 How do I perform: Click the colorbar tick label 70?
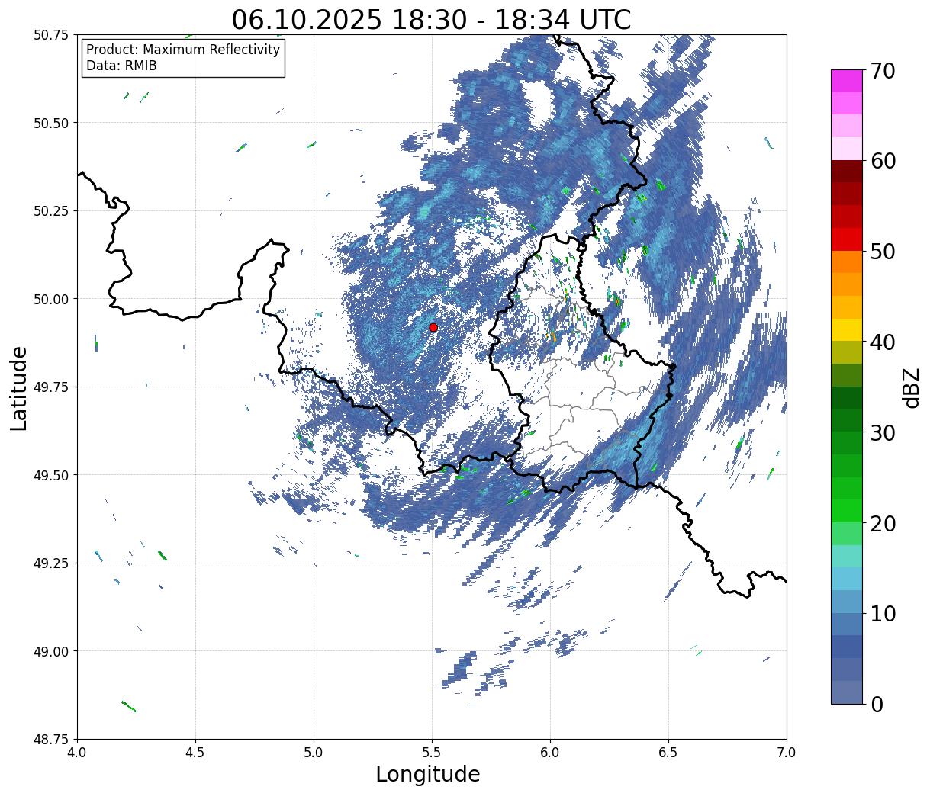(882, 71)
